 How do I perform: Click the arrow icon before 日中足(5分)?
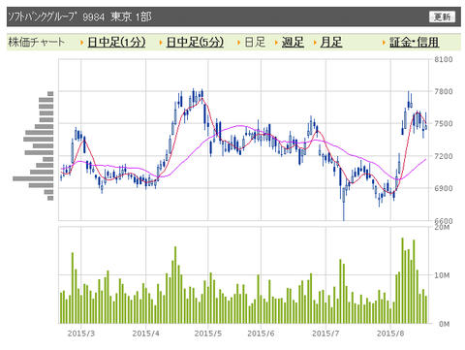(161, 43)
